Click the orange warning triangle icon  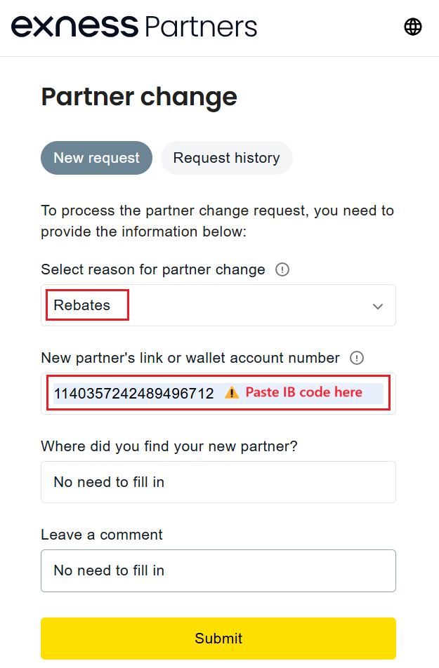[x=232, y=392]
